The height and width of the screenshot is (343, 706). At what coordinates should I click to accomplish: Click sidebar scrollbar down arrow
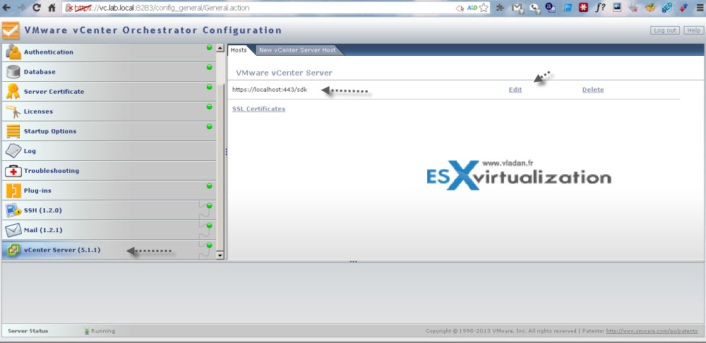220,255
